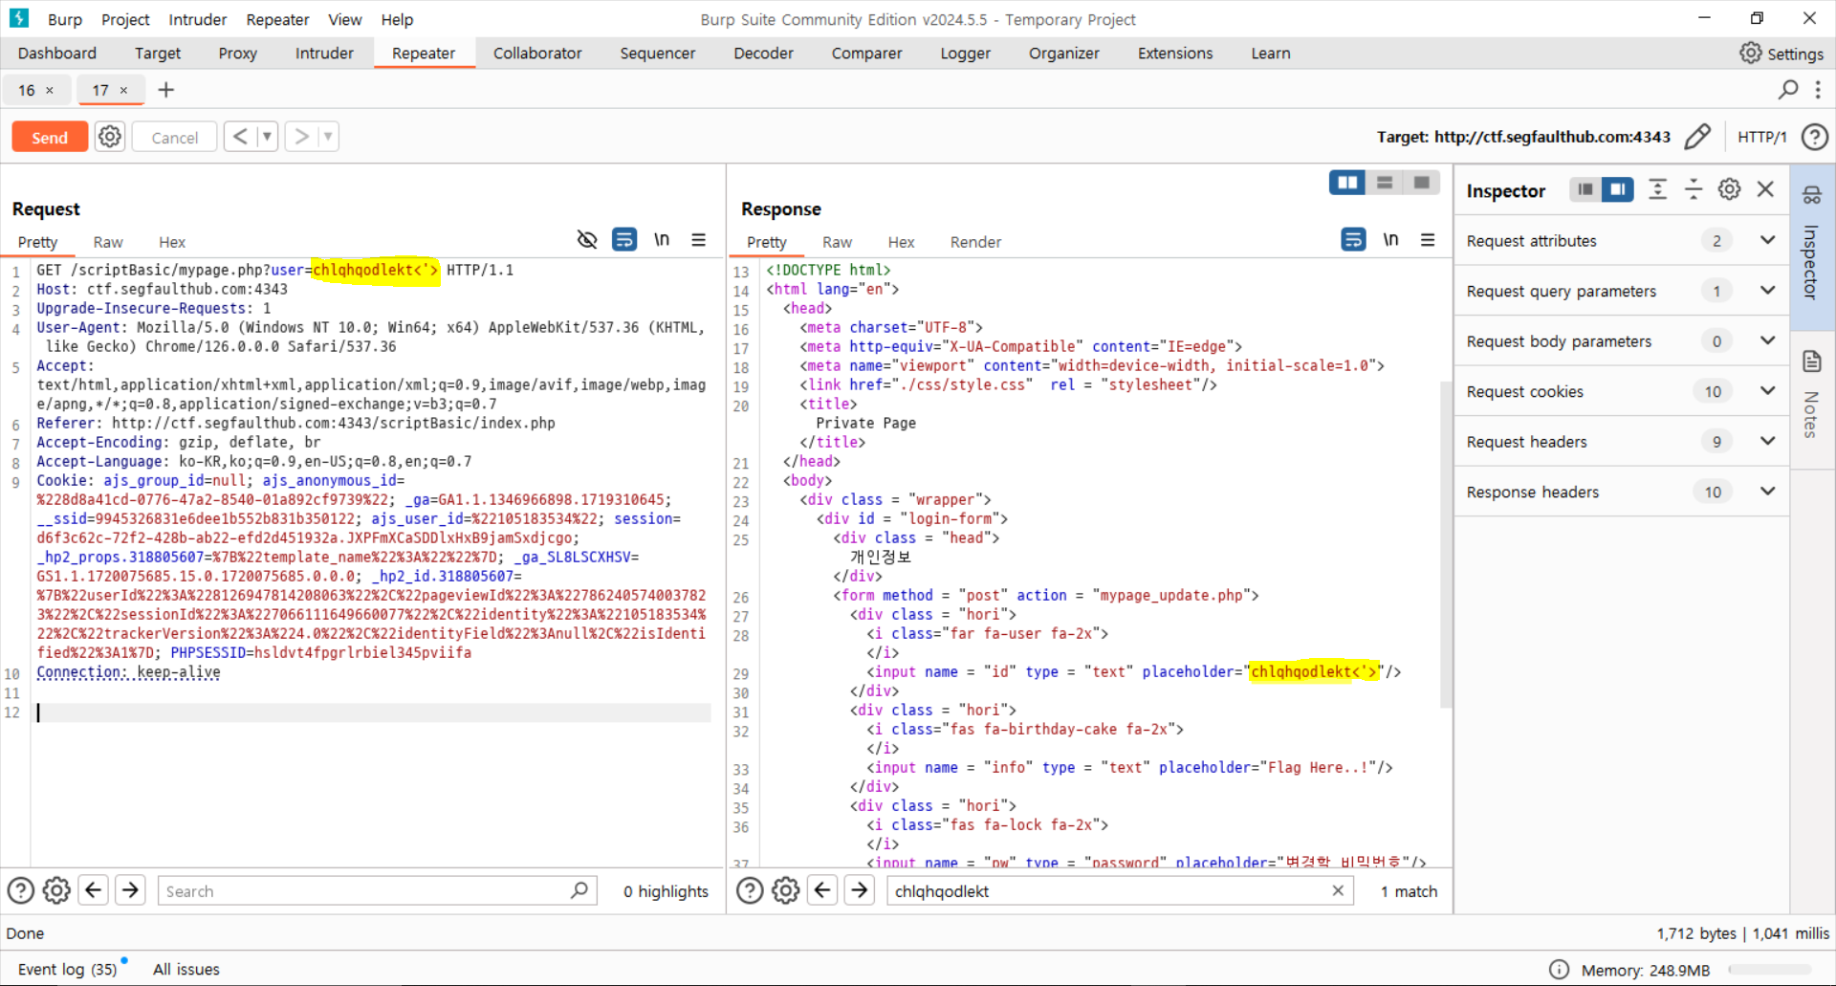Toggle newline display in the Request panel
This screenshot has height=986, width=1836.
click(662, 239)
